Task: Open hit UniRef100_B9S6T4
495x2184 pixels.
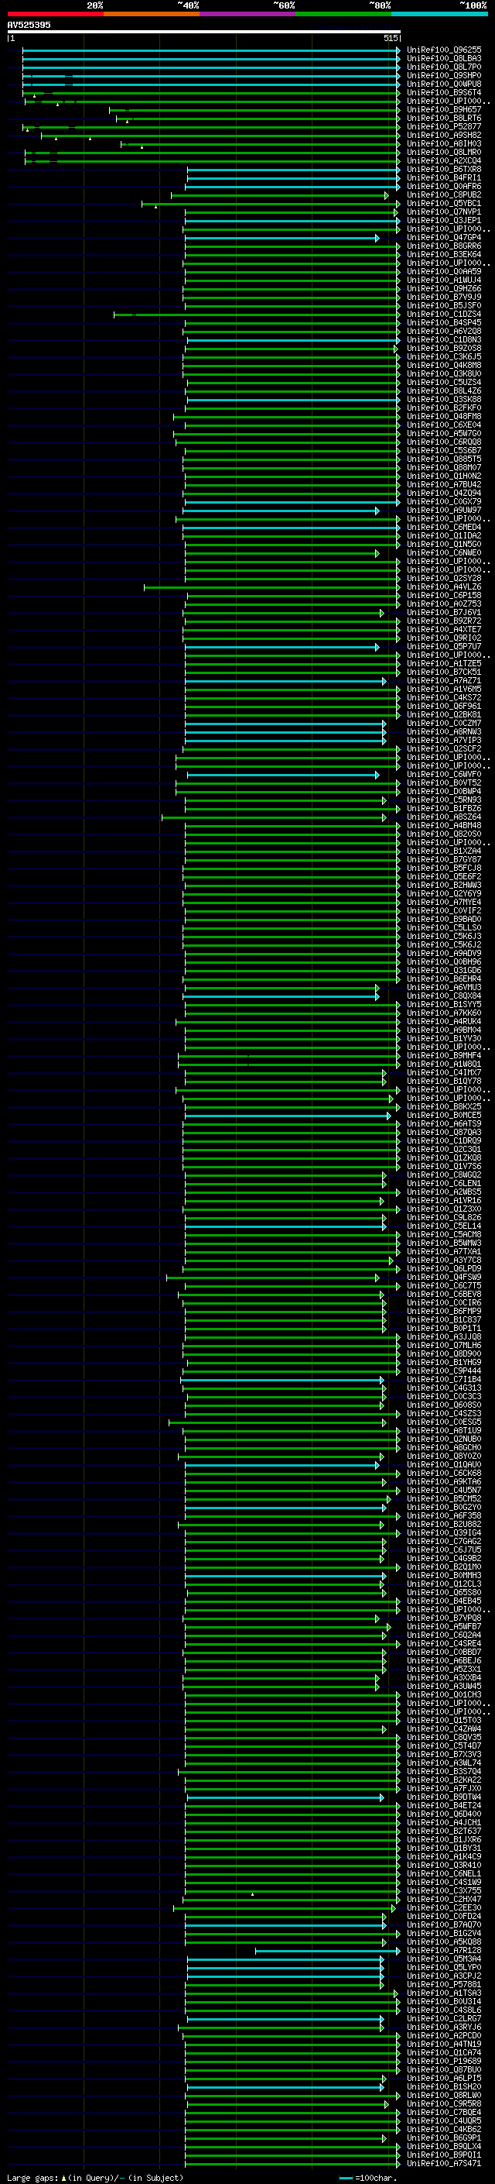Action: [x=444, y=92]
